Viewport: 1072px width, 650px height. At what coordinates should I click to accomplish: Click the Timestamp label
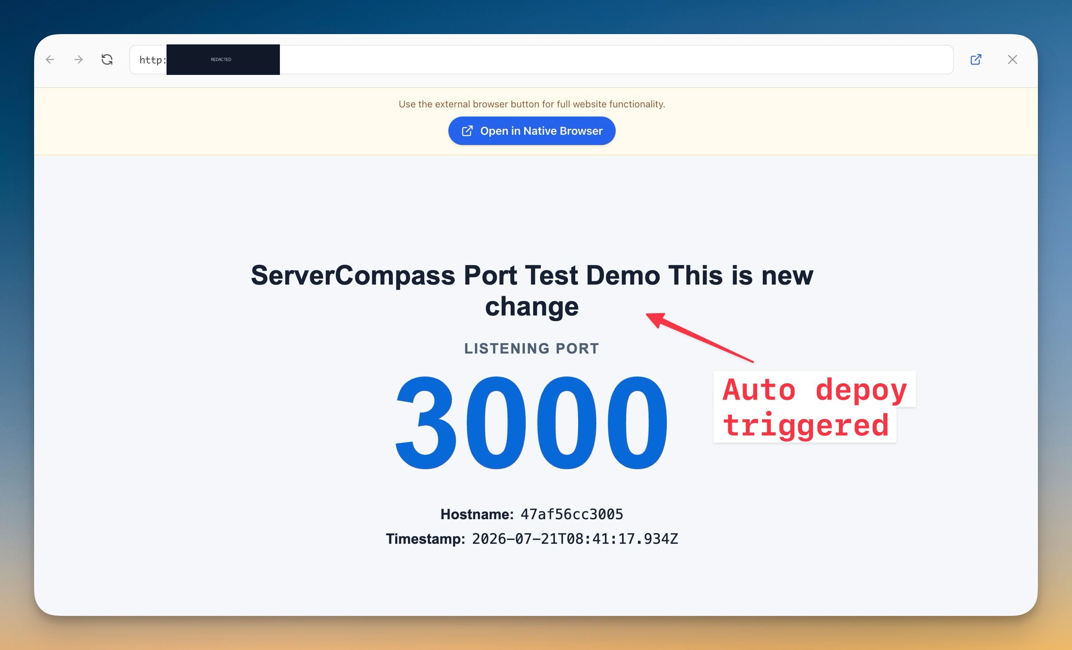point(425,539)
